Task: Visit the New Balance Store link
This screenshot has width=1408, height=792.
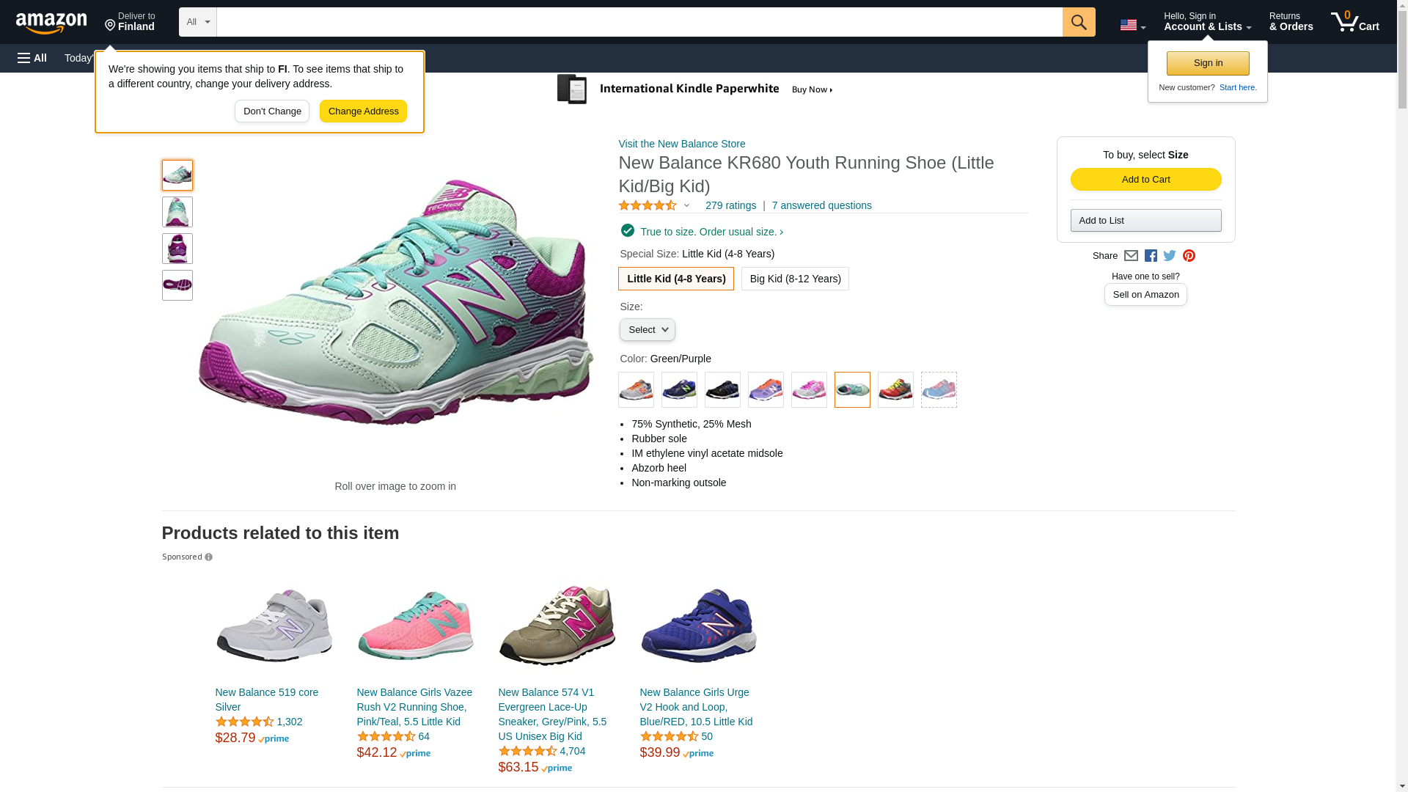Action: [681, 144]
